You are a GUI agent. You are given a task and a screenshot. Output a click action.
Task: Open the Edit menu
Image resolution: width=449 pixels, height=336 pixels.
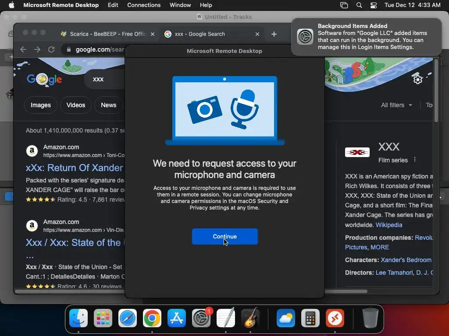pos(113,5)
